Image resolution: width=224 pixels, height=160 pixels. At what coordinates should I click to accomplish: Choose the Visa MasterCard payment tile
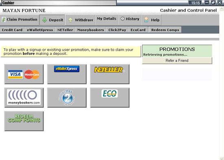[24, 74]
